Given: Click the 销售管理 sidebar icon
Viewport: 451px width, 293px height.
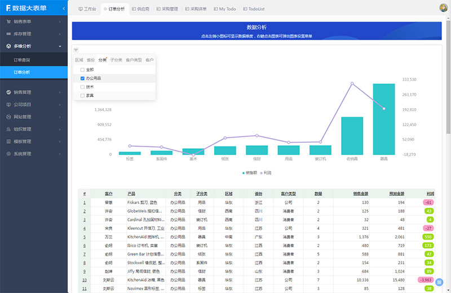Looking at the screenshot, I should pyautogui.click(x=8, y=92).
